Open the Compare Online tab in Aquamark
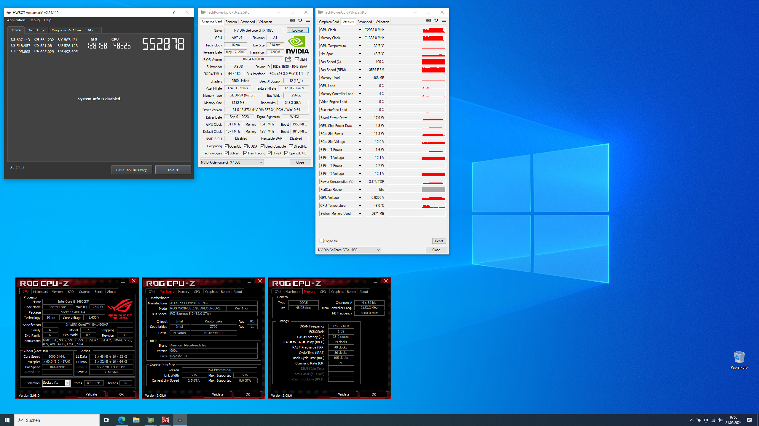The height and width of the screenshot is (426, 759). click(66, 30)
